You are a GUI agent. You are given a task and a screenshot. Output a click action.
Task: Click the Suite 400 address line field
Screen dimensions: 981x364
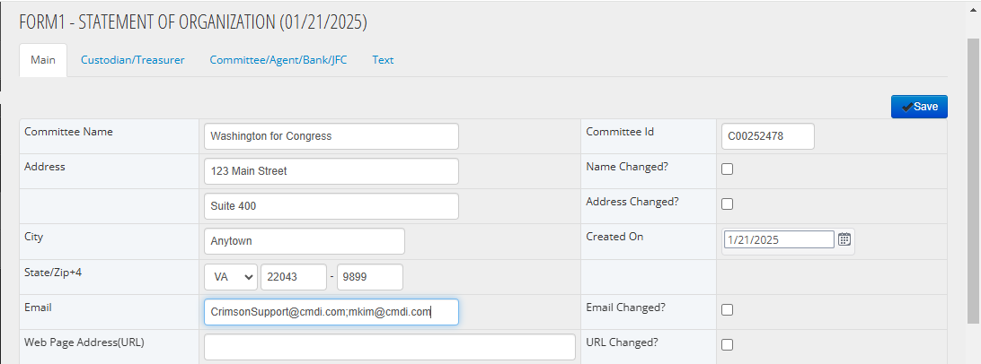pos(331,206)
